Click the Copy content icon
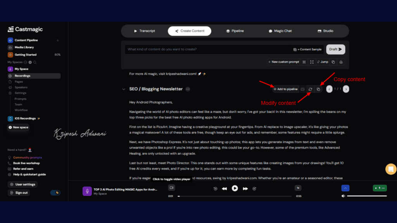Viewport: 397px width, 223px height. point(318,89)
